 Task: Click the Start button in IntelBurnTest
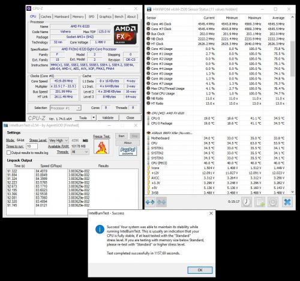[121, 136]
